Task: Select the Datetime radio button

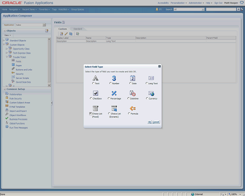Action: 129,98
